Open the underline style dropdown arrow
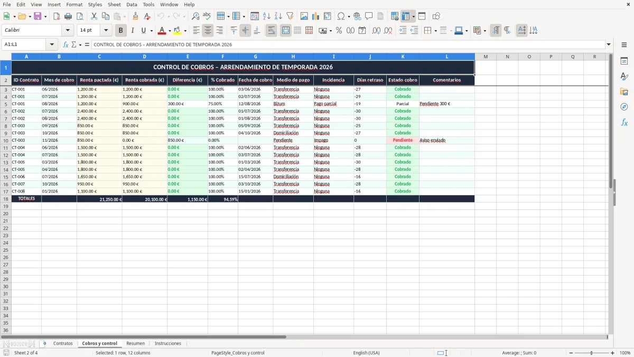This screenshot has width=634, height=357. coord(151,31)
